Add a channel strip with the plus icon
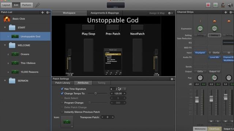234x131 pixels. click(x=226, y=12)
